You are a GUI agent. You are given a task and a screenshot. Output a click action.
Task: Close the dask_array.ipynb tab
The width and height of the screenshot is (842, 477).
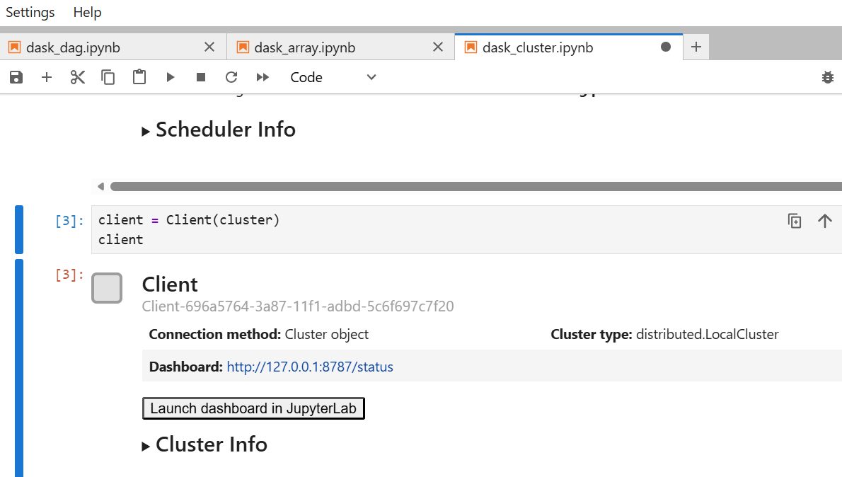tap(438, 47)
